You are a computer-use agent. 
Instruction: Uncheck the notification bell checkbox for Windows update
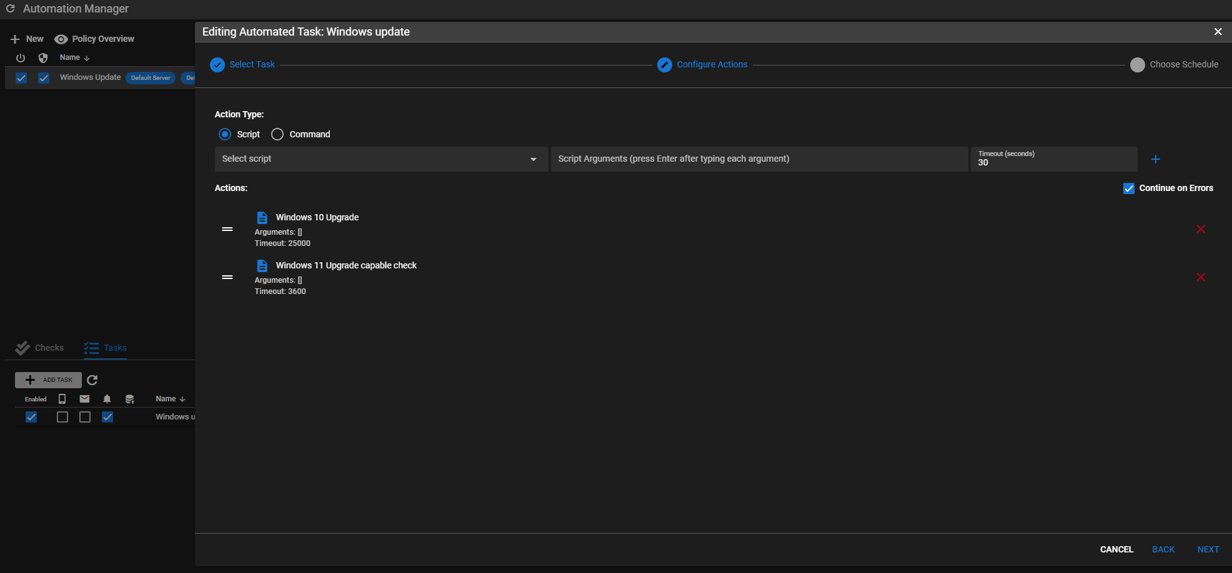107,417
